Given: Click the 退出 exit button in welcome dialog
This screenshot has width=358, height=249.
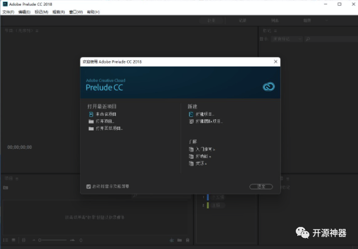Looking at the screenshot, I should pyautogui.click(x=261, y=187).
